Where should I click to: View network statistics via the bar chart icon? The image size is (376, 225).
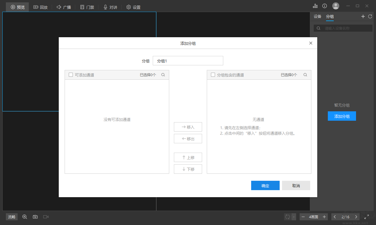click(315, 6)
